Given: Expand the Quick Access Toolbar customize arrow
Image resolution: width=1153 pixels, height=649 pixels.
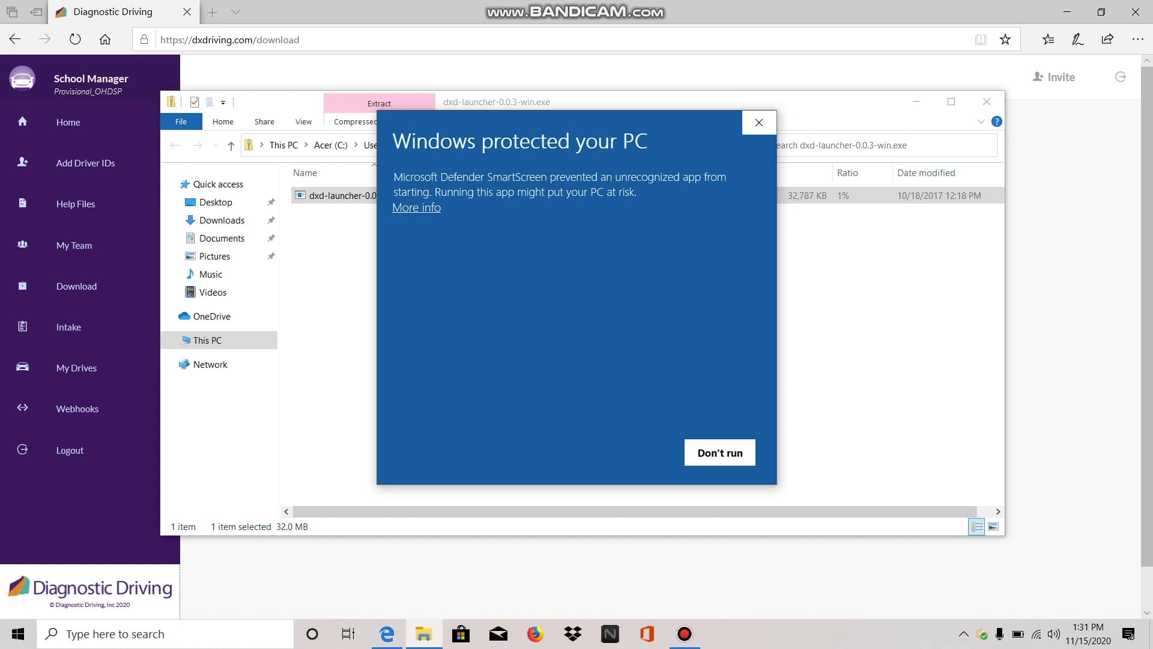Looking at the screenshot, I should pyautogui.click(x=223, y=102).
